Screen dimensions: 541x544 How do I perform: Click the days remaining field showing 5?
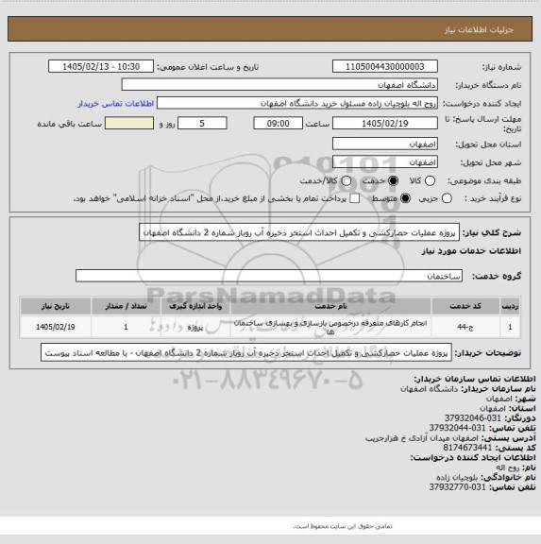coord(202,123)
